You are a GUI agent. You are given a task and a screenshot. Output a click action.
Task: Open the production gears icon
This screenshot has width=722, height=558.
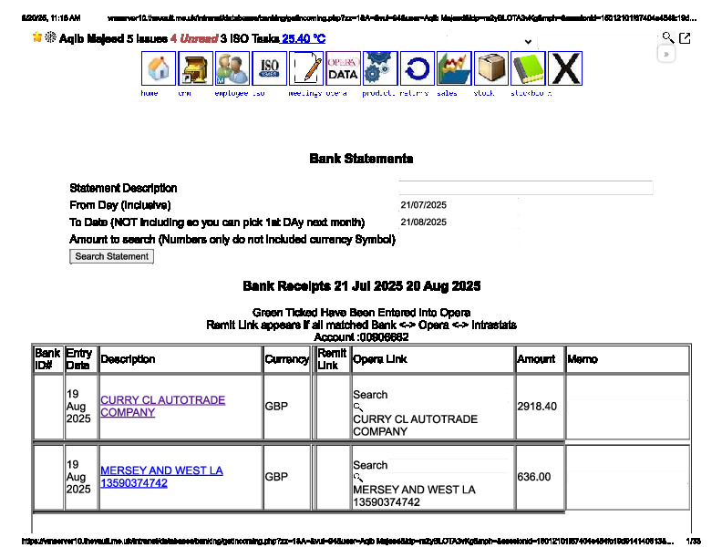coord(380,69)
